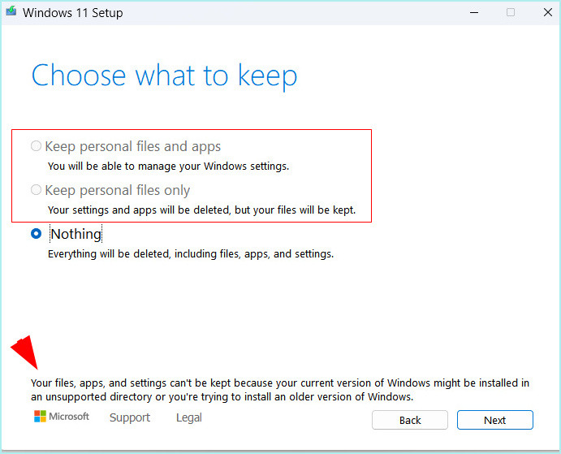Click the 'Windows 11 Setup' title bar text
This screenshot has height=454, width=561.
[72, 13]
